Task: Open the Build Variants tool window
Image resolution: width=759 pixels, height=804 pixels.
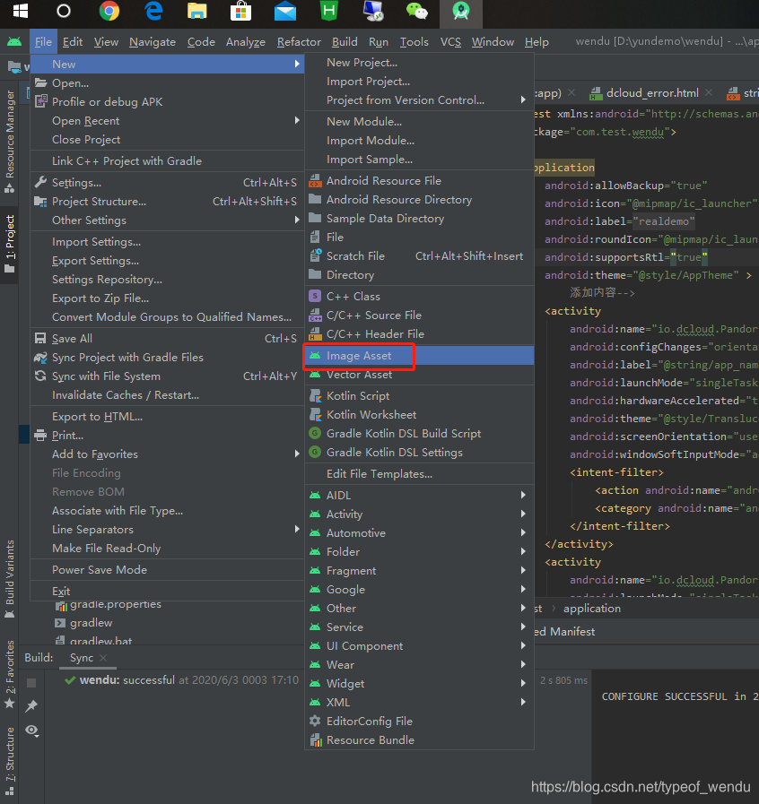Action: point(10,578)
